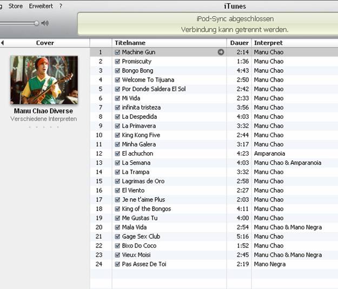Select the track title Vieux Moisi
338x289 pixels.
(x=136, y=255)
